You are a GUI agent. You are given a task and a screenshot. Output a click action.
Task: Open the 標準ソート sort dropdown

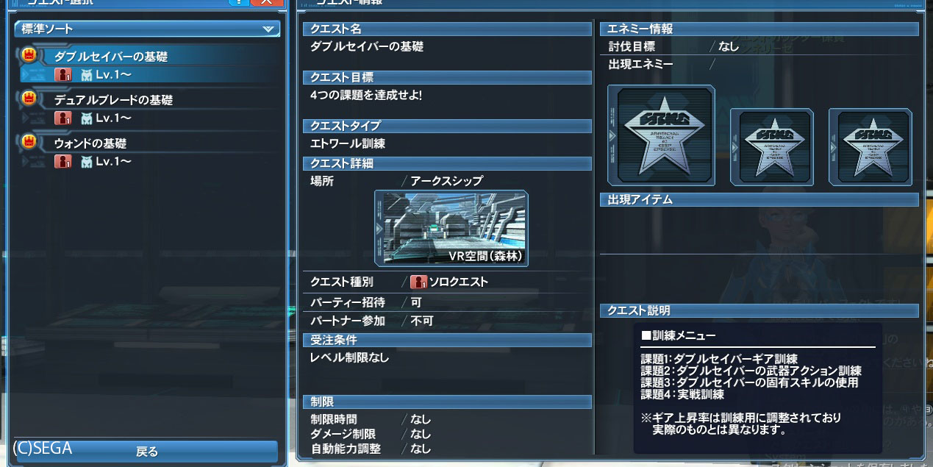(x=147, y=29)
